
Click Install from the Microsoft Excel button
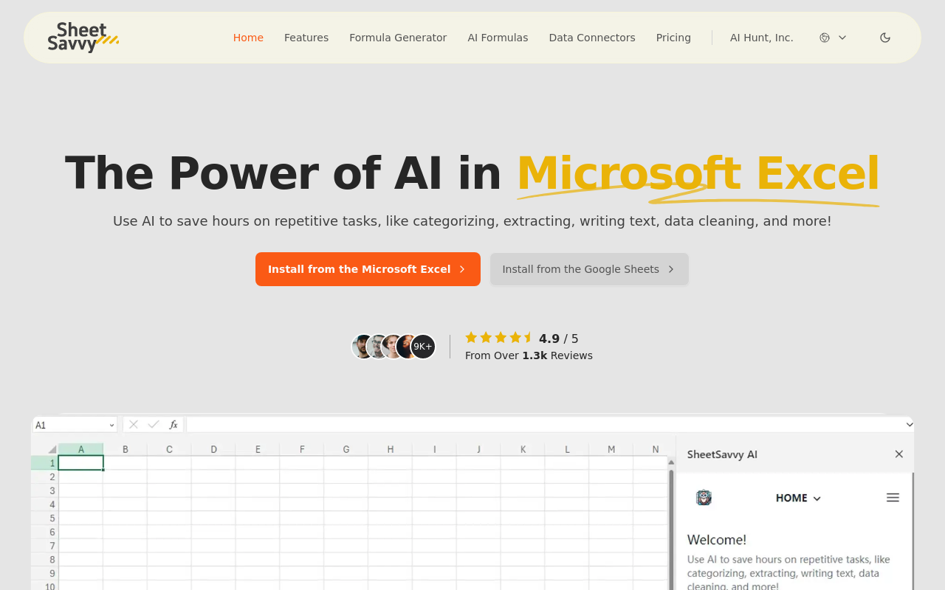(368, 269)
